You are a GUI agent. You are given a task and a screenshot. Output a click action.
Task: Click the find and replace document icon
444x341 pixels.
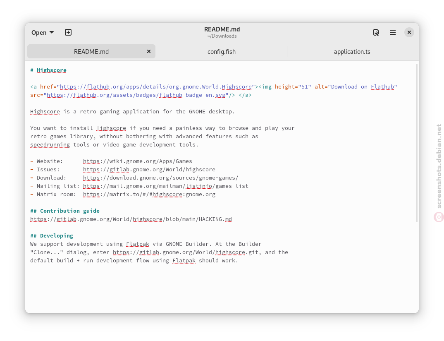click(376, 32)
